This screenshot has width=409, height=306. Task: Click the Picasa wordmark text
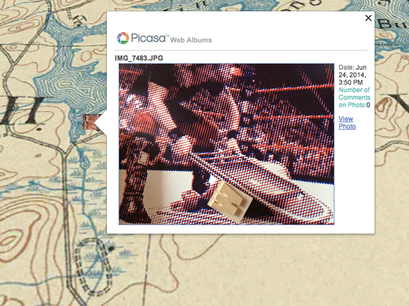148,38
